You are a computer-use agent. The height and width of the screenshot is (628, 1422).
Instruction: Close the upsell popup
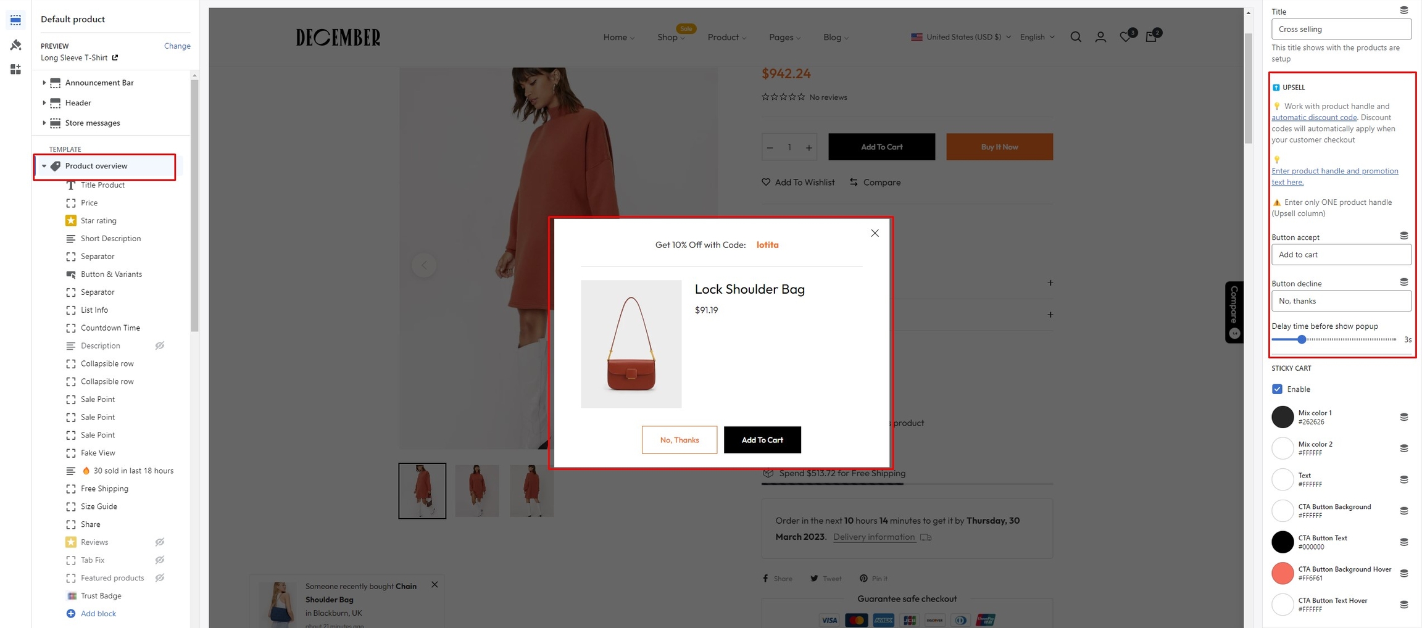pyautogui.click(x=875, y=233)
